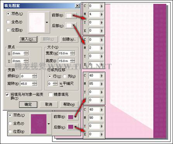Click the 取消 button
The width and height of the screenshot is (173, 144).
click(48, 105)
